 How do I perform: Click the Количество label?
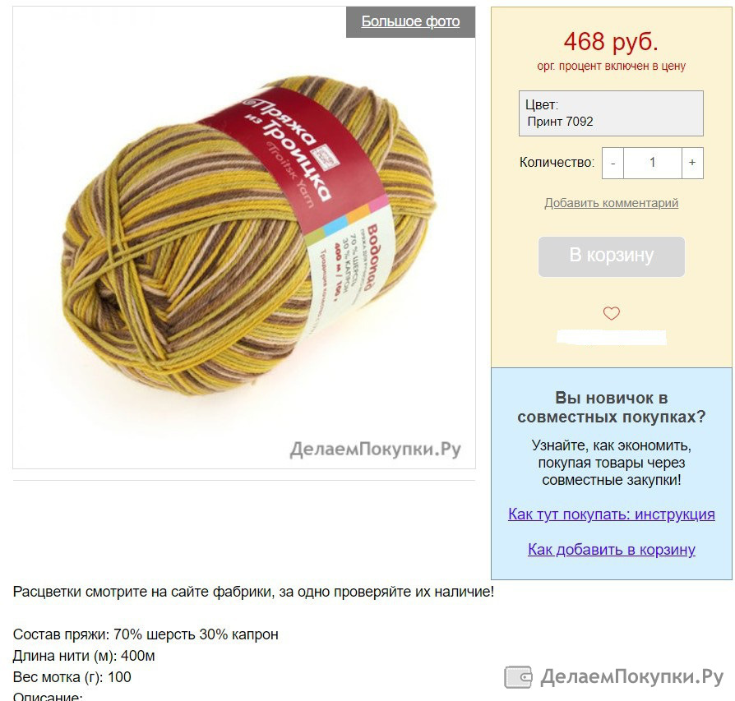click(x=557, y=163)
